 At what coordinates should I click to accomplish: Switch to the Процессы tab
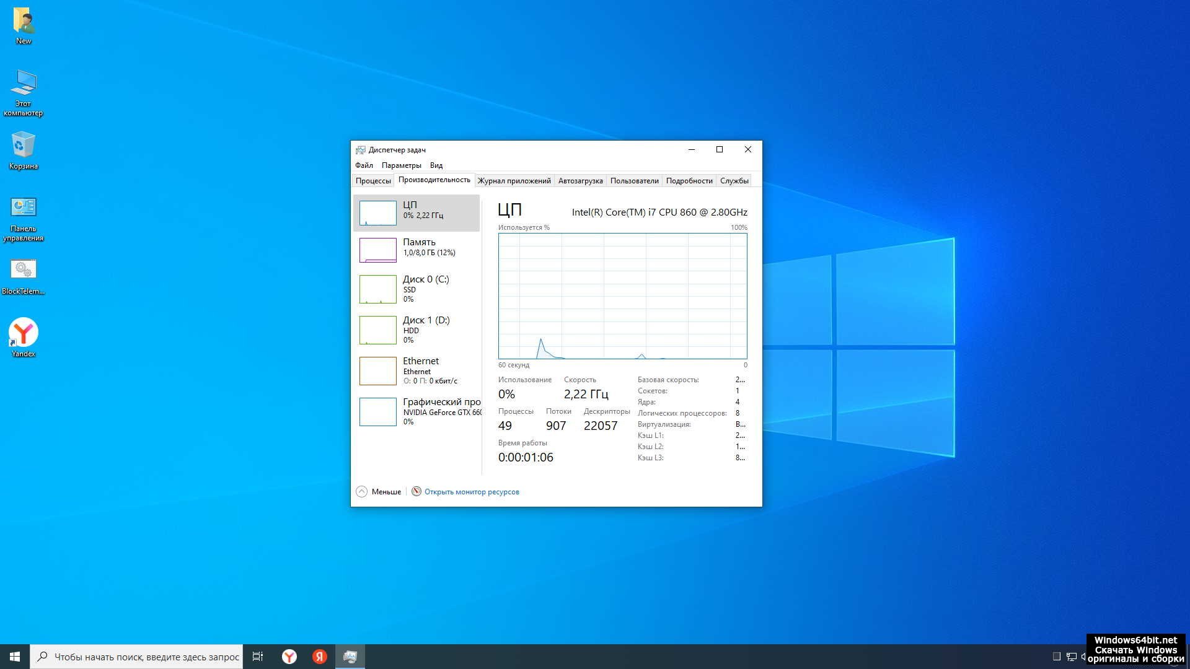pyautogui.click(x=373, y=181)
